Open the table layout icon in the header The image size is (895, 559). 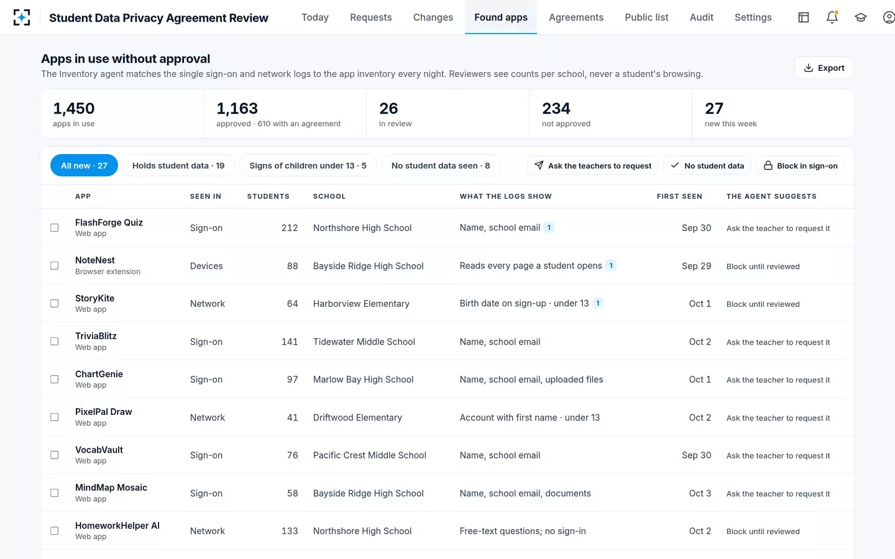coord(804,17)
